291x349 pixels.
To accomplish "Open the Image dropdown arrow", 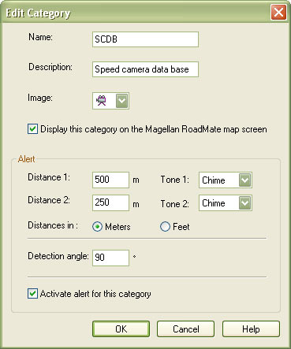I will click(x=121, y=101).
